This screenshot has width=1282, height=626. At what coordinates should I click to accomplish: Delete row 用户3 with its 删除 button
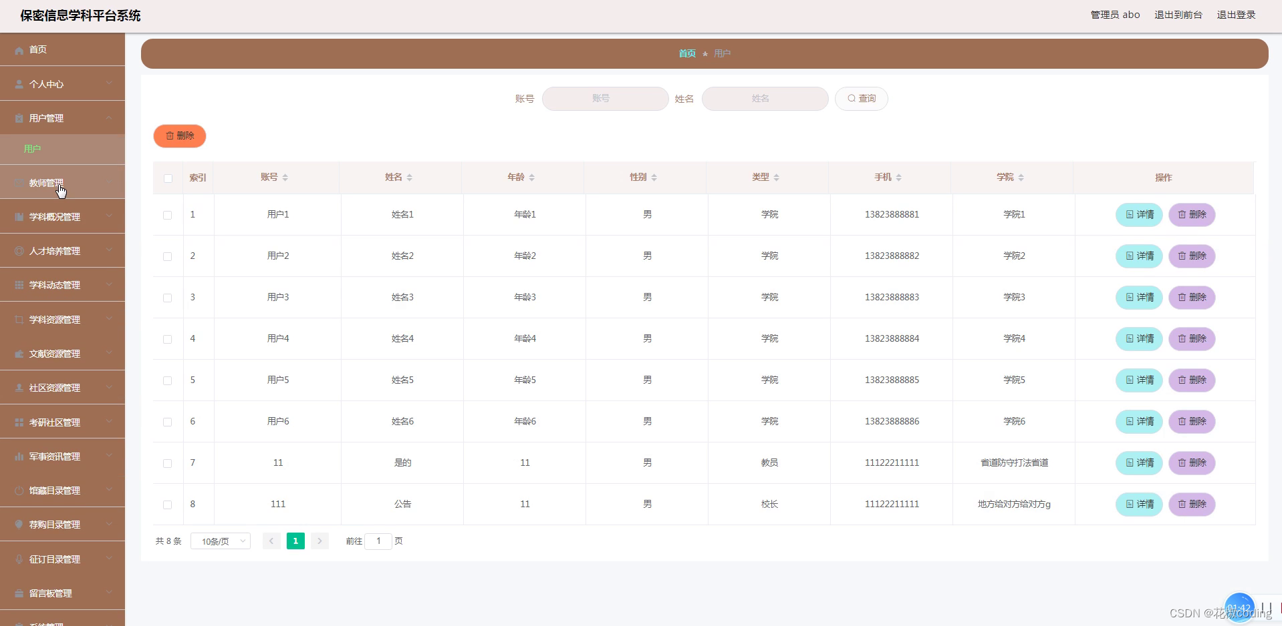[1192, 298]
